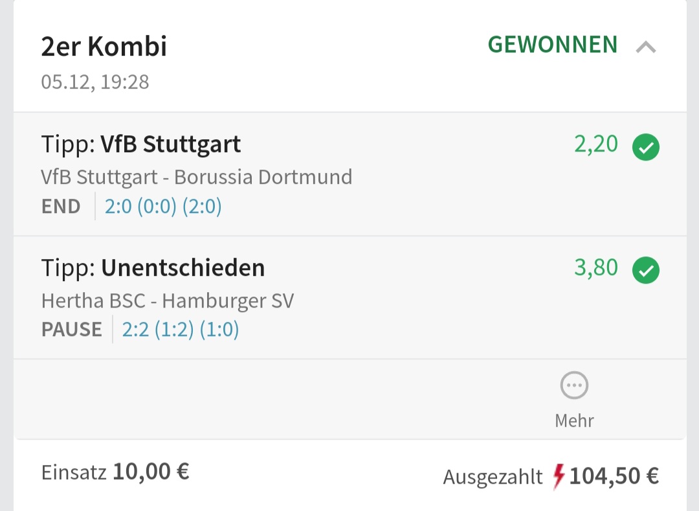Select the 2er Kombi title
This screenshot has width=699, height=511.
point(104,47)
